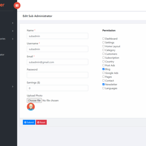Expand the first sidebar menu chevron

(x=13, y=23)
